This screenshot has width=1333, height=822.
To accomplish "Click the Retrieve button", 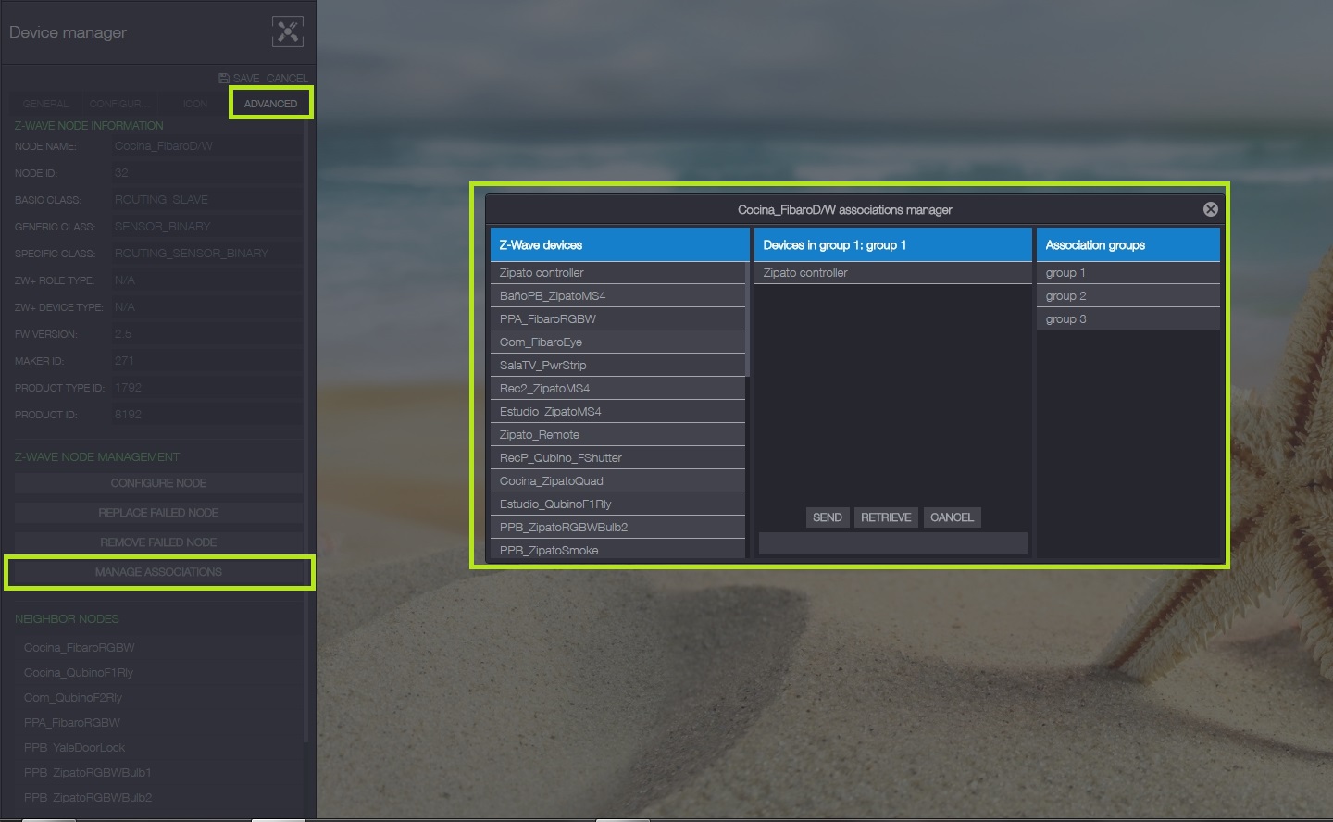I will 886,517.
